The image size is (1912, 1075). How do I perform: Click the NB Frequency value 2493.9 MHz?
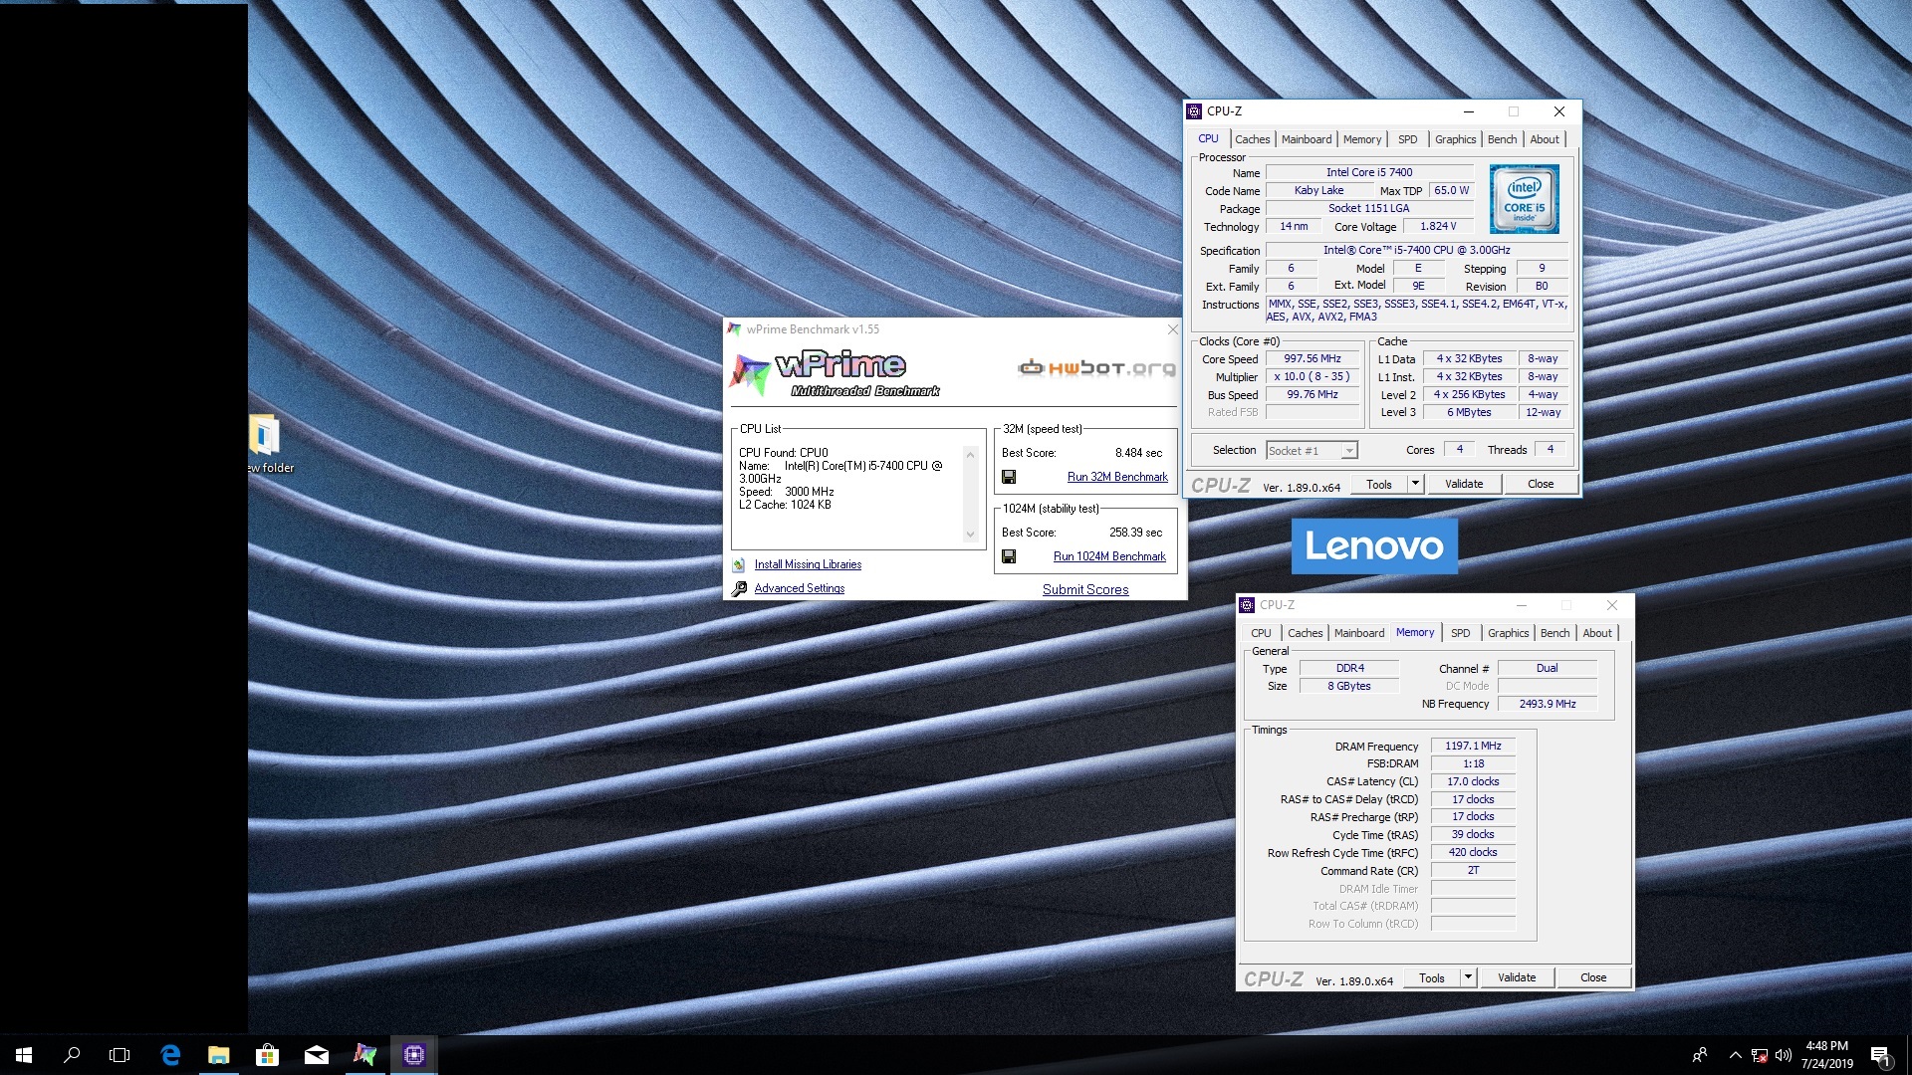point(1548,704)
